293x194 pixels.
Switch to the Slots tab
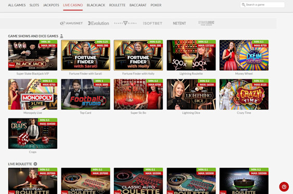pyautogui.click(x=34, y=5)
